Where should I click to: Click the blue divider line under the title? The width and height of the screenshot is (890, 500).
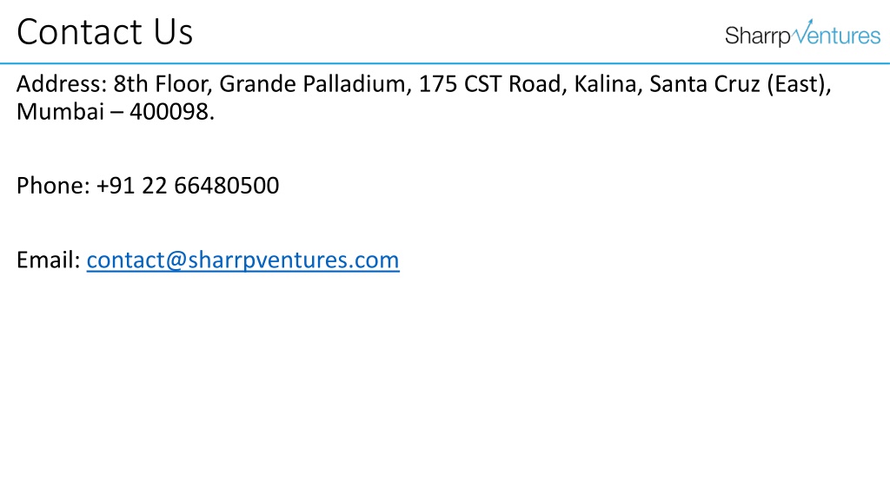[x=445, y=62]
